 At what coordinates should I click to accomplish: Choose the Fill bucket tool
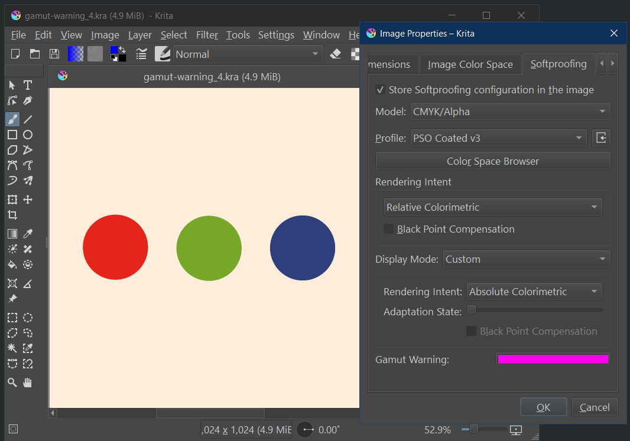point(12,264)
